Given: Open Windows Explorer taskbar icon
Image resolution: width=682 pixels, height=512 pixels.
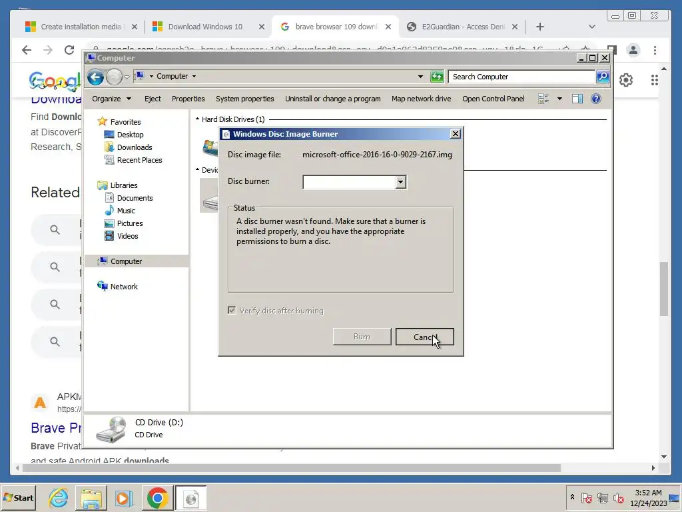Looking at the screenshot, I should [91, 497].
